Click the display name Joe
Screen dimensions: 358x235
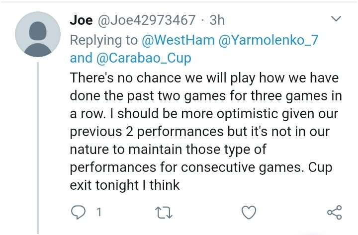point(81,20)
